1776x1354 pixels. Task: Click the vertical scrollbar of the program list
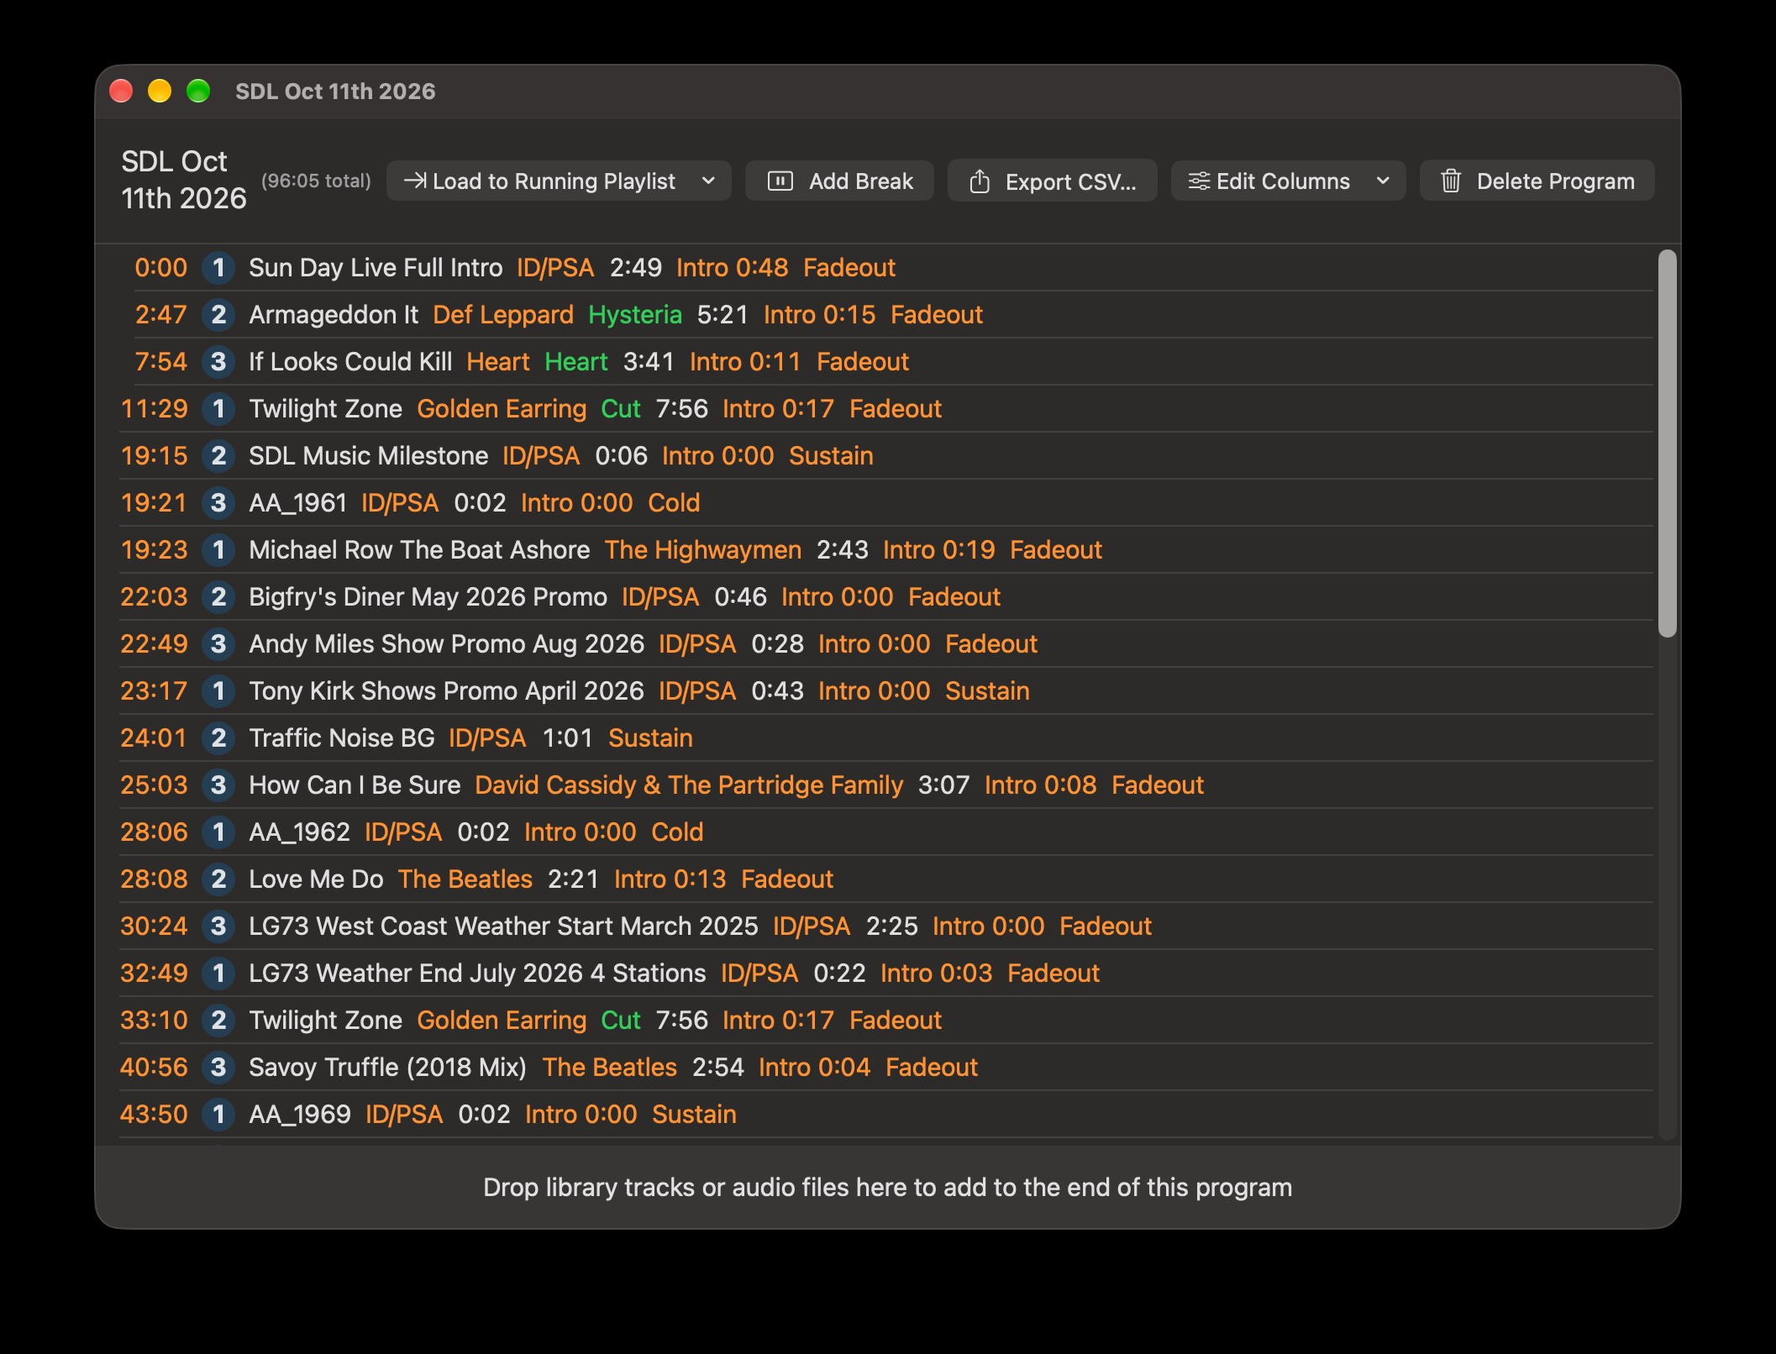1668,443
